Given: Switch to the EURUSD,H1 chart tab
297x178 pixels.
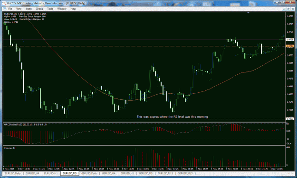Looking at the screenshot, I should pyautogui.click(x=51, y=173).
